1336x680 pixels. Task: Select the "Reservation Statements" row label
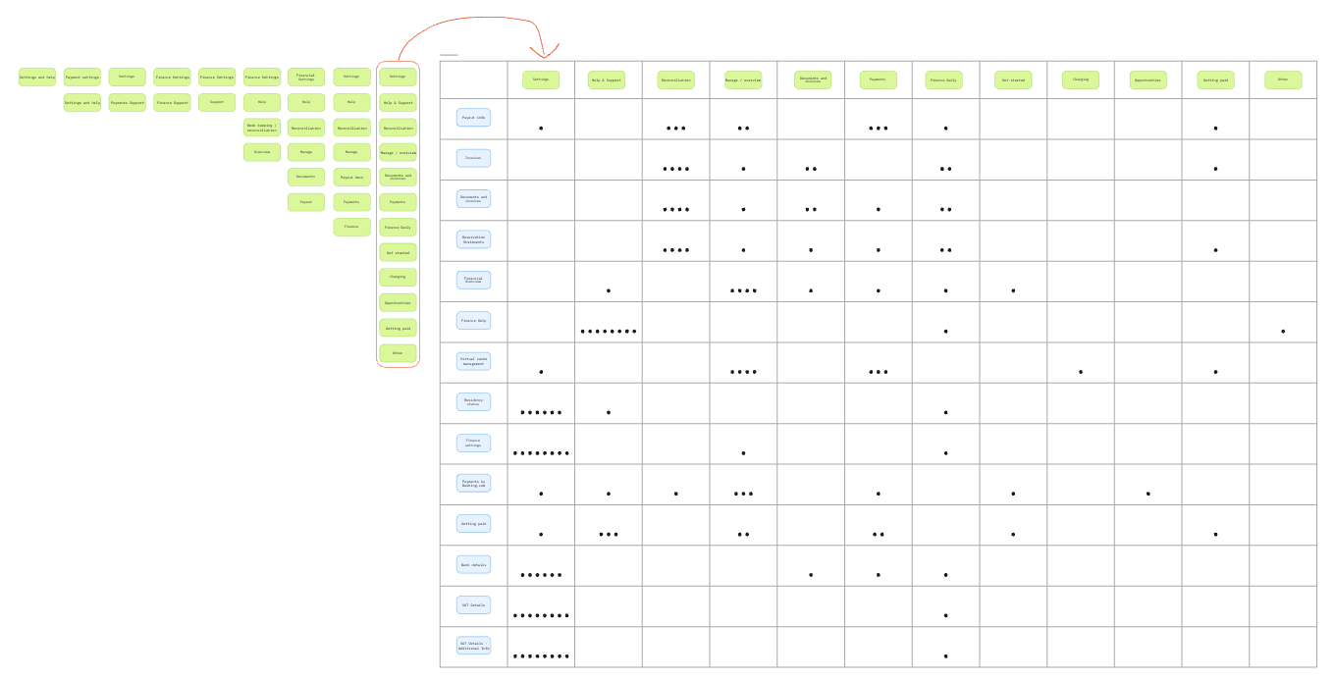[473, 239]
